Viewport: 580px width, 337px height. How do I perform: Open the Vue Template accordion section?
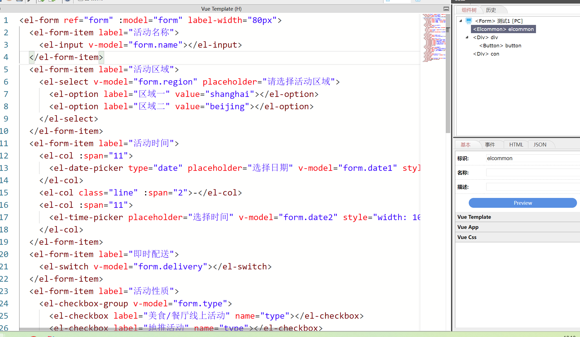point(474,217)
